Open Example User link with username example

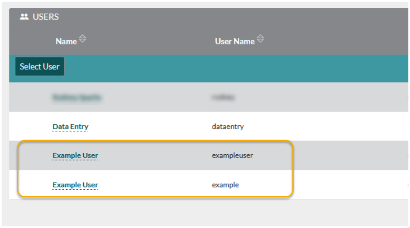[x=75, y=185]
